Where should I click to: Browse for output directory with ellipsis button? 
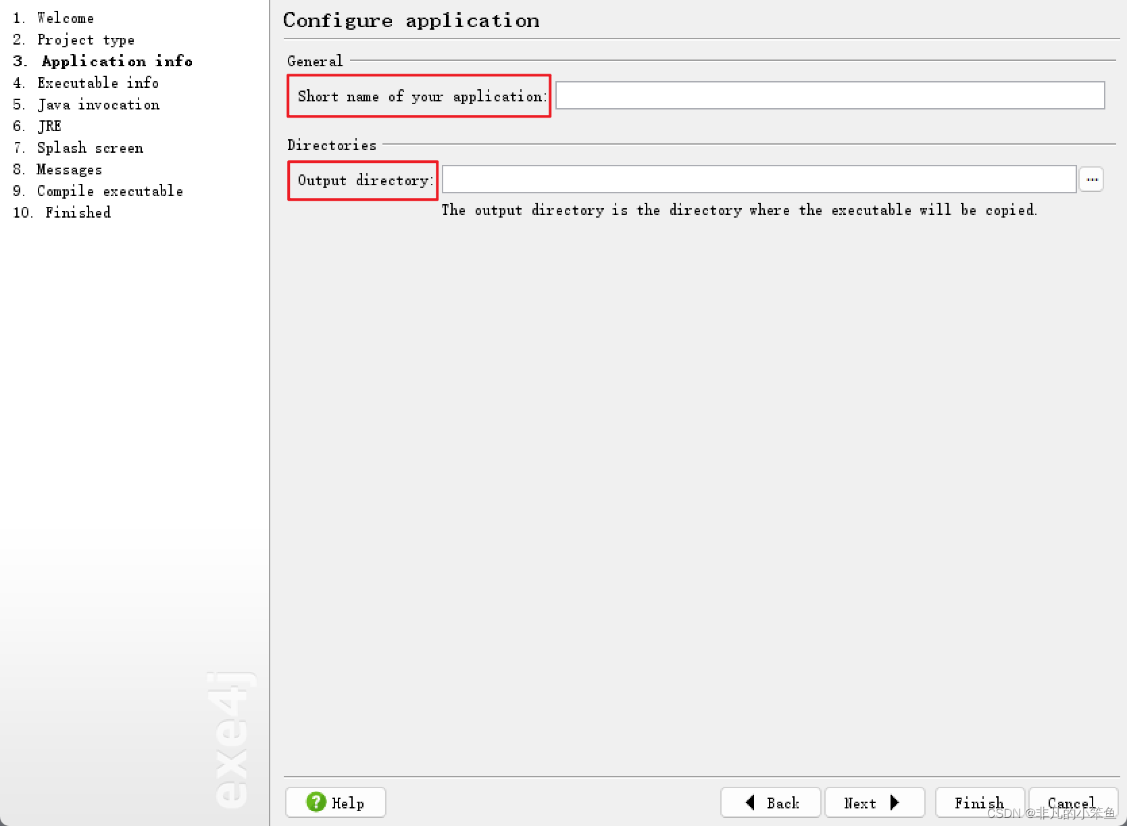(1091, 180)
